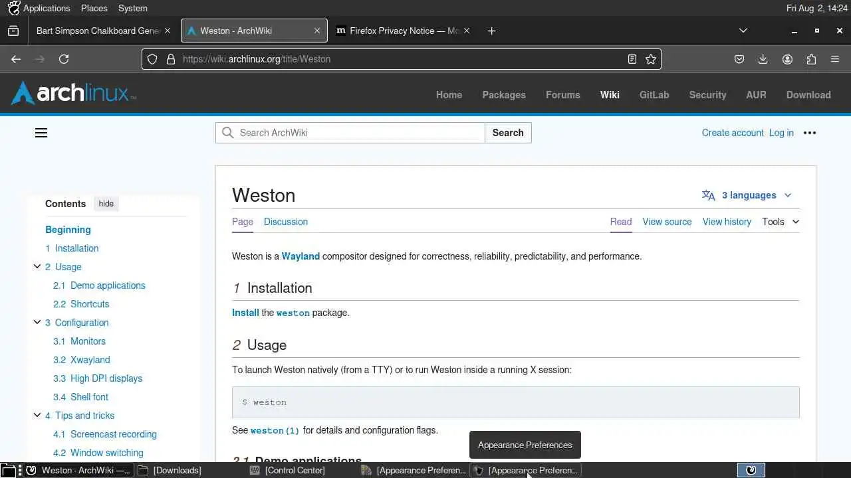Go to Packages in Arch navigation
Viewport: 851px width, 478px height.
(x=504, y=95)
